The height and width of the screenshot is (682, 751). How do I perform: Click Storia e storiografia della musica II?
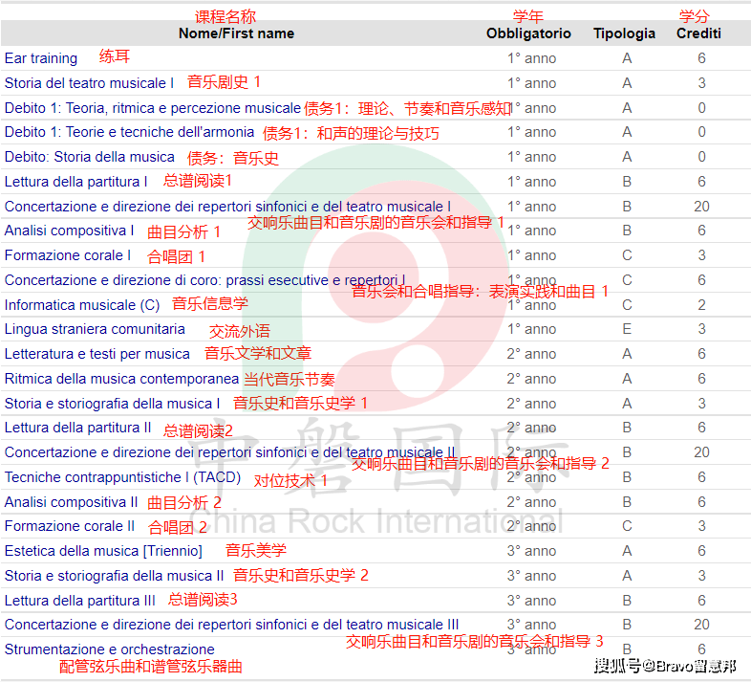pyautogui.click(x=114, y=576)
